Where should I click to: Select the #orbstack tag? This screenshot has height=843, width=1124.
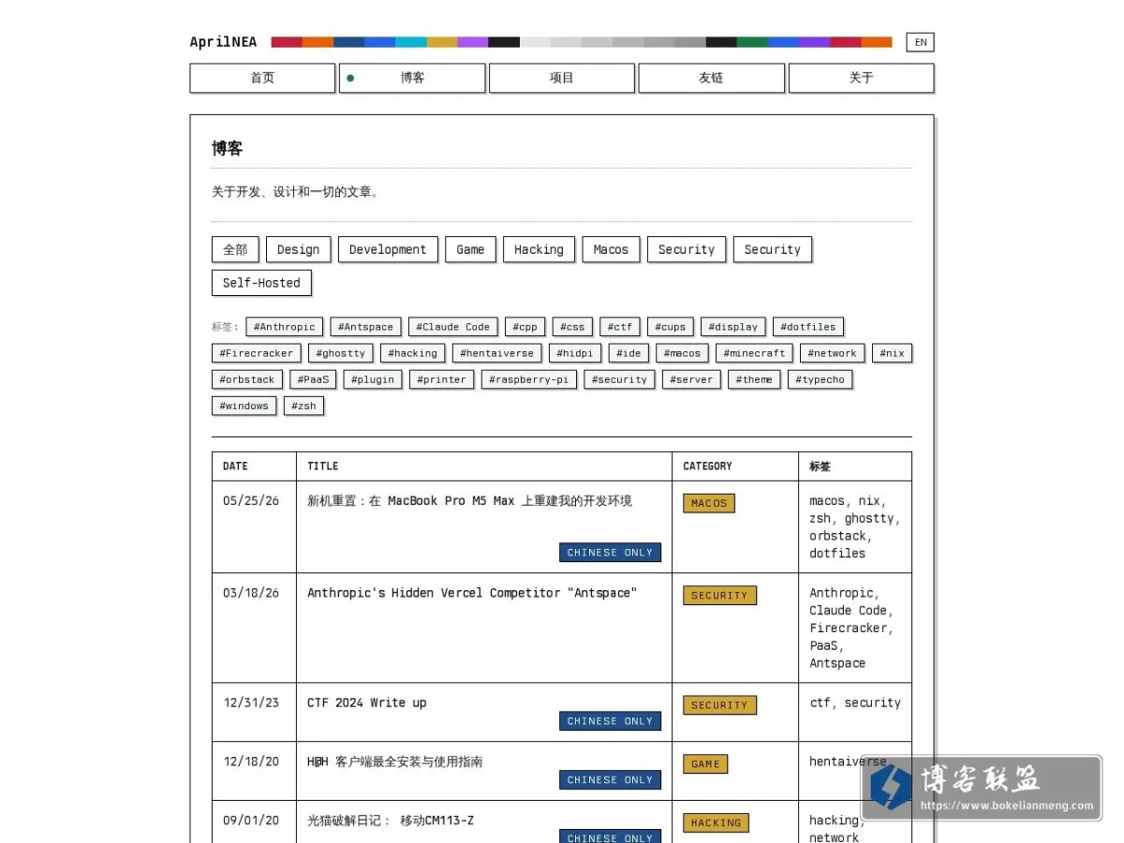tap(247, 379)
